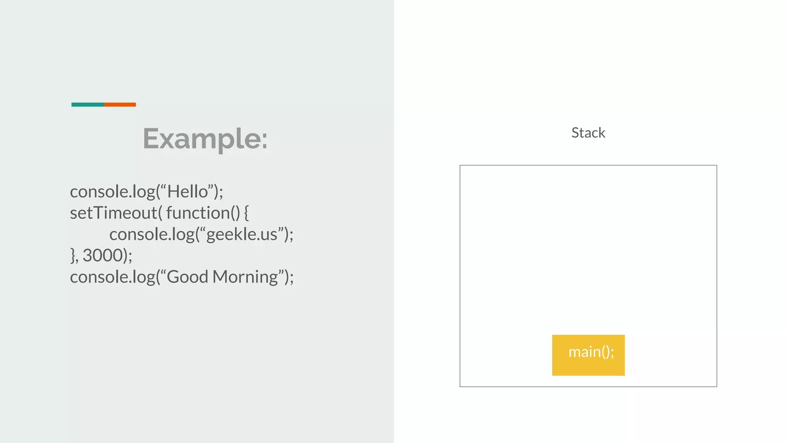Click "console.log" at the start of the first line
The image size is (788, 443).
tap(112, 192)
